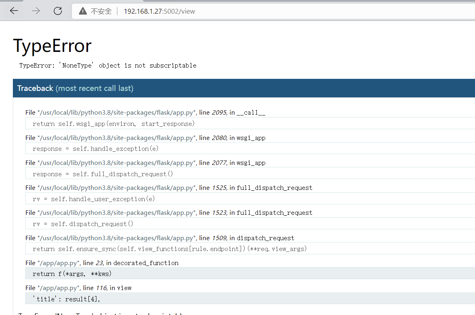Image resolution: width=475 pixels, height=315 pixels.
Task: Open frame /app/app.py line 116 in view
Action: pyautogui.click(x=78, y=288)
